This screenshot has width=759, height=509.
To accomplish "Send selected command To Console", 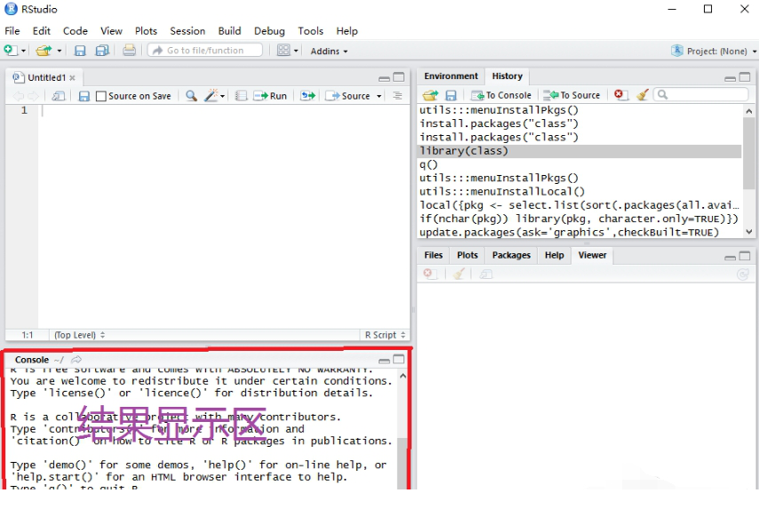I will [501, 95].
